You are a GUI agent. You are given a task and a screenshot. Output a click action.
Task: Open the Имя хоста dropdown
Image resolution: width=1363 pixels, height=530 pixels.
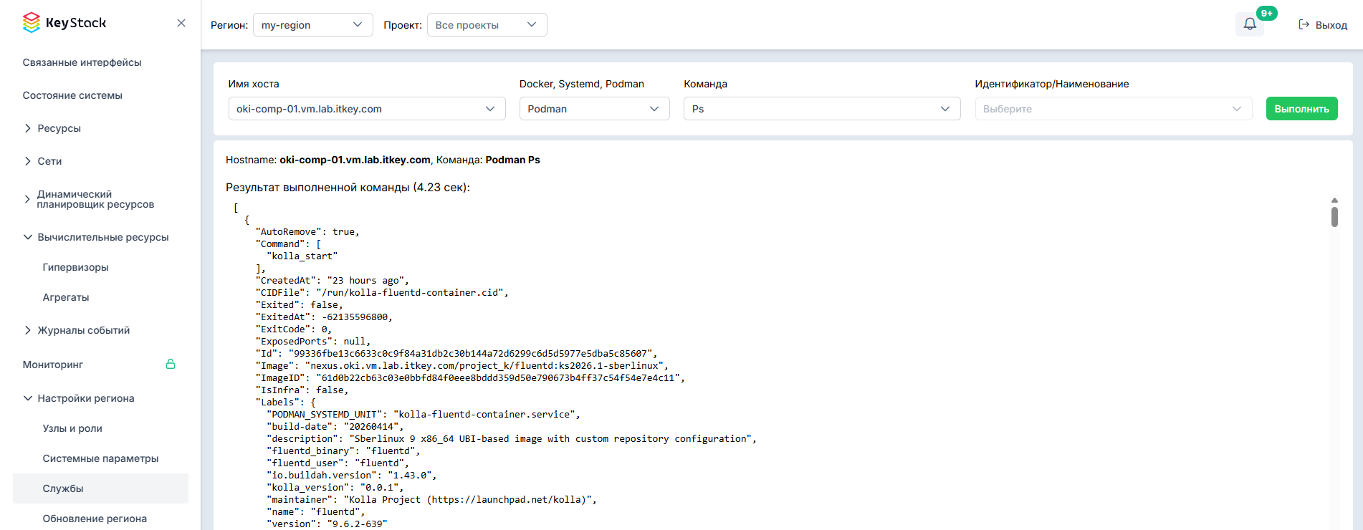click(367, 109)
